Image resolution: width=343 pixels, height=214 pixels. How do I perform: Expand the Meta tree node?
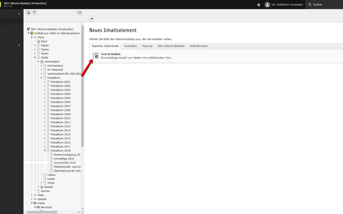tap(32, 195)
